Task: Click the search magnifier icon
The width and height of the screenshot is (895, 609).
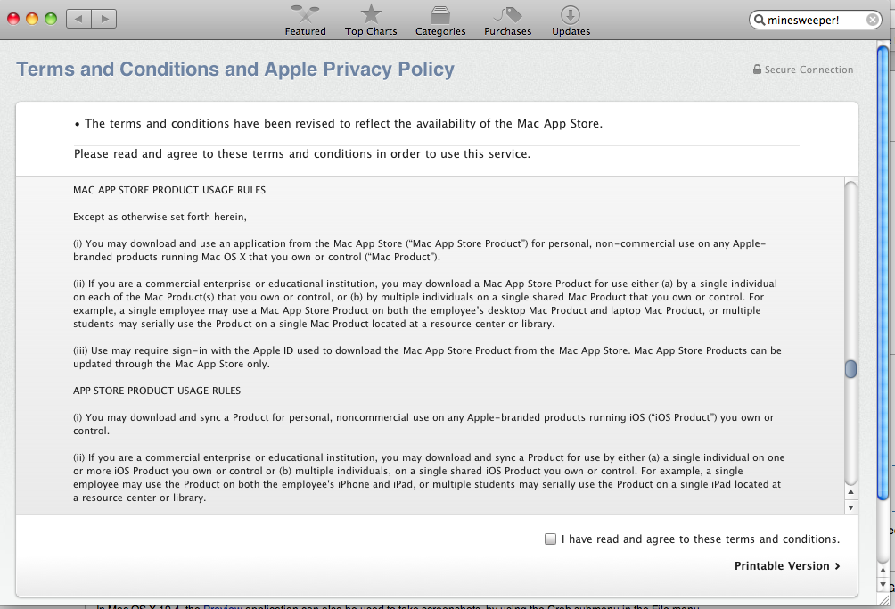Action: tap(760, 20)
